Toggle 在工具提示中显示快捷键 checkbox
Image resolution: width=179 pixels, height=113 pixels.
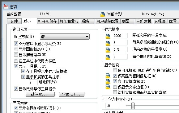coord(23,71)
